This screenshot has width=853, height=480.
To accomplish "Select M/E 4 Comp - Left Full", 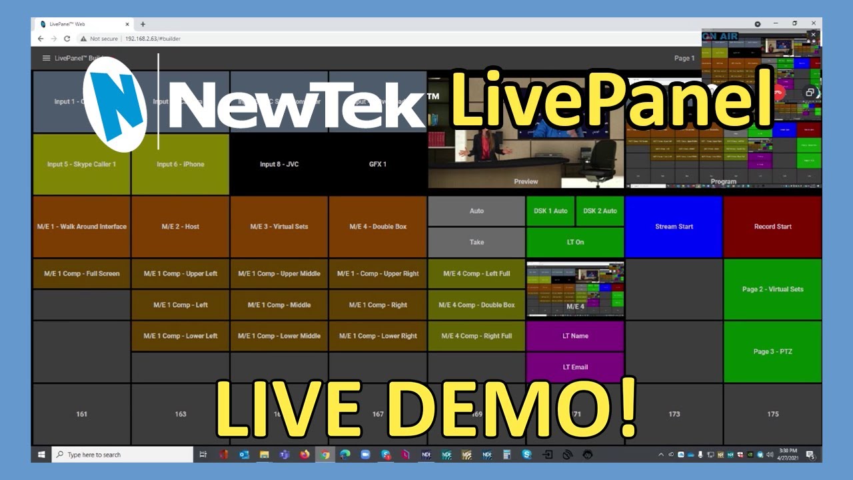I will coord(476,273).
